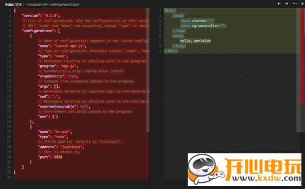
Task: Click the "address": "localhost" line
Action: coord(61,147)
